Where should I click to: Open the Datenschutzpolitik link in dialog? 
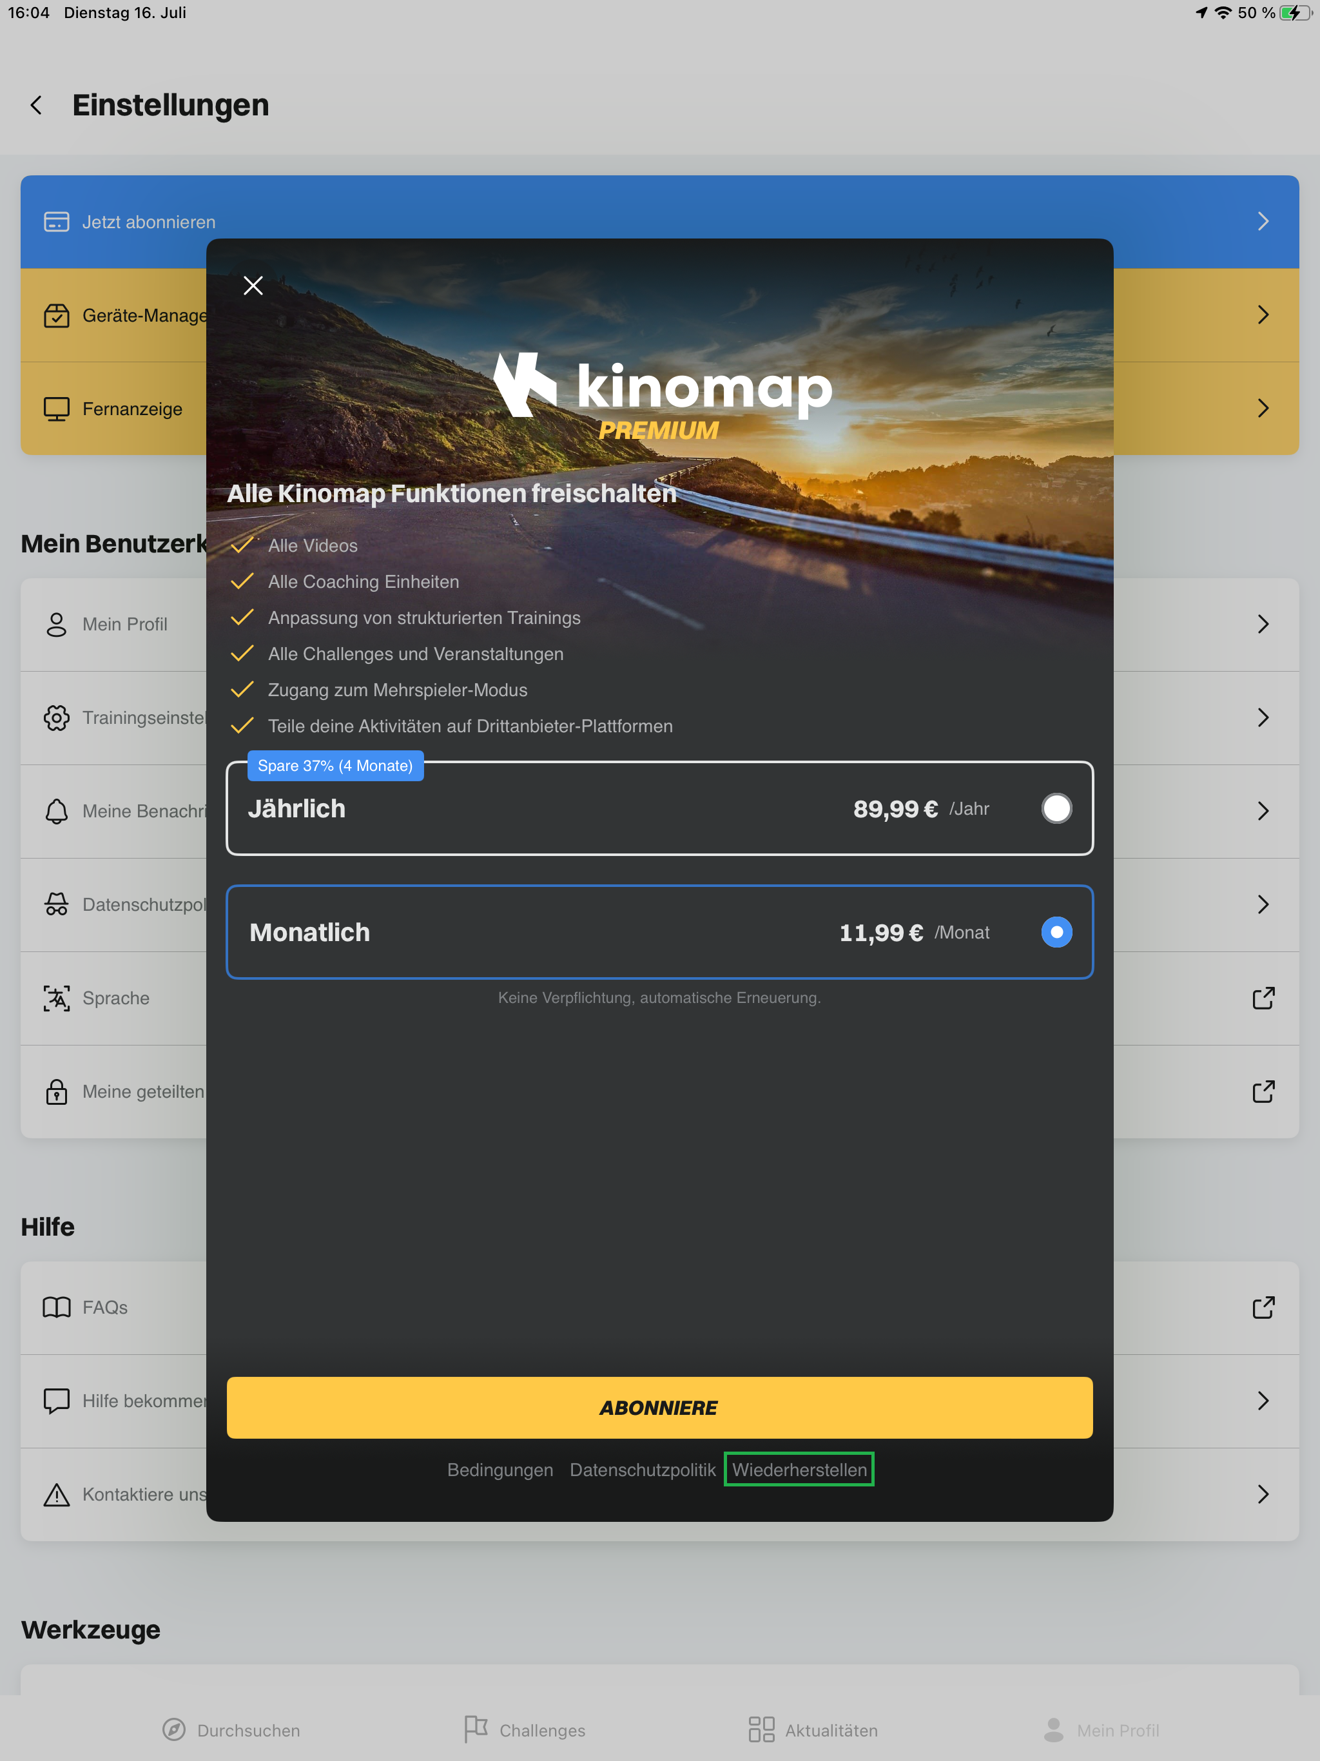pos(643,1470)
